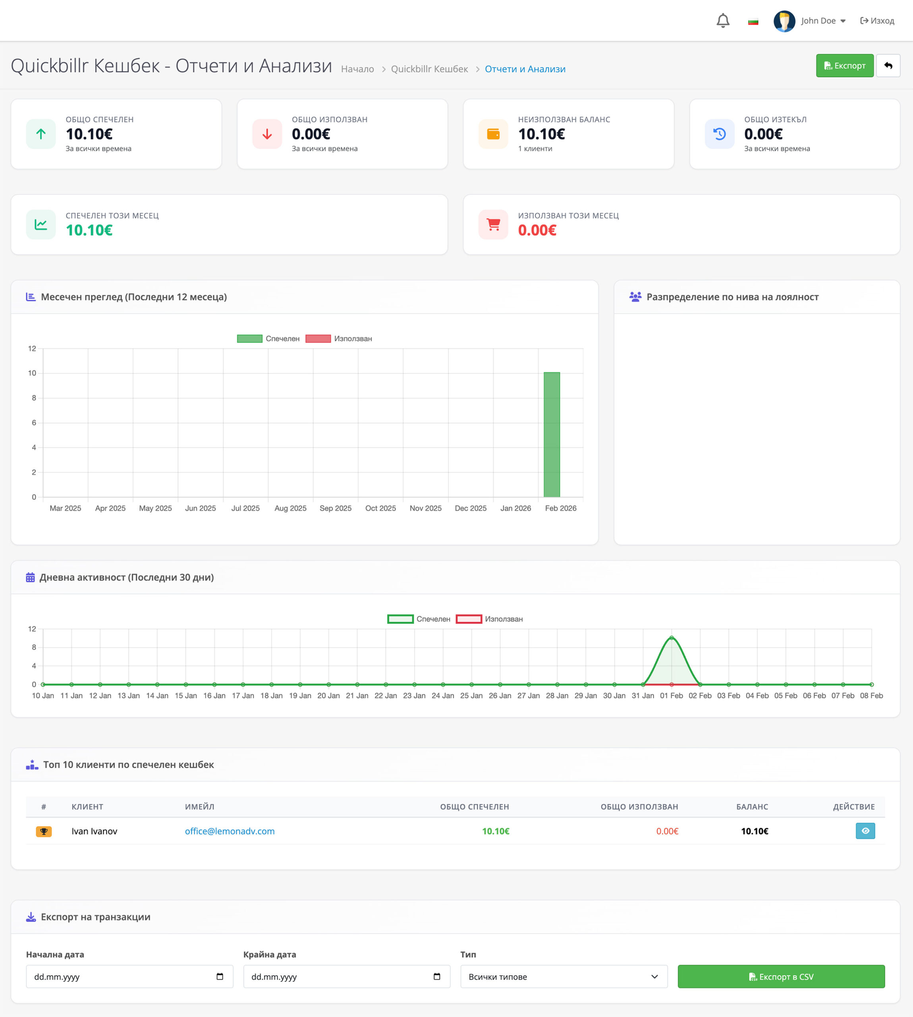Click the blue history expired icon
The height and width of the screenshot is (1017, 913).
(x=719, y=134)
